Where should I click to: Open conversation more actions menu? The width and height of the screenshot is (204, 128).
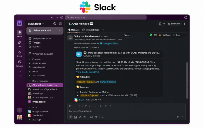pyautogui.click(x=185, y=24)
